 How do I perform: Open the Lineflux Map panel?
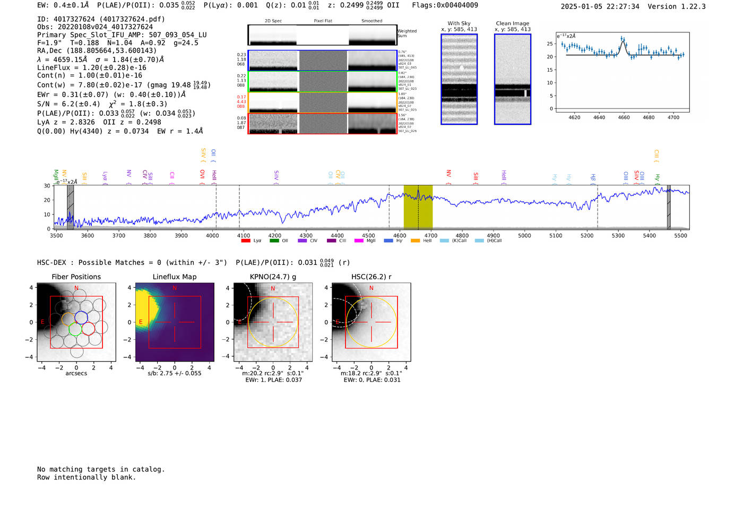point(175,322)
